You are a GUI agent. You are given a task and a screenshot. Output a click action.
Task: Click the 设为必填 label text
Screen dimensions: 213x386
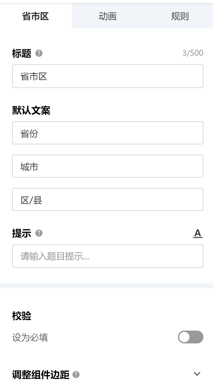click(30, 337)
